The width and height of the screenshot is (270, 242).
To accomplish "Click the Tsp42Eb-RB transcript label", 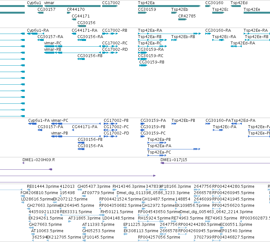I will [183, 37].
